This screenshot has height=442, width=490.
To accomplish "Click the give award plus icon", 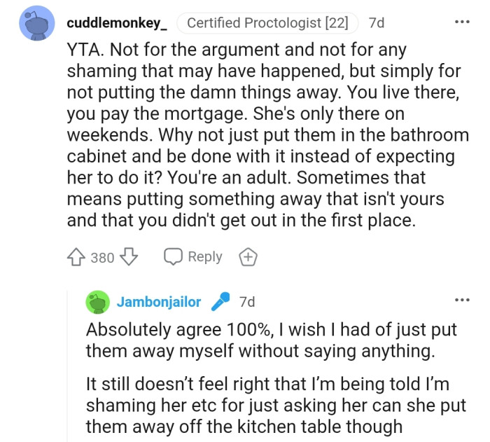I will [x=248, y=257].
